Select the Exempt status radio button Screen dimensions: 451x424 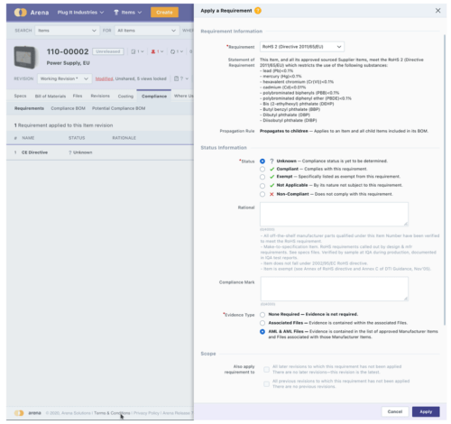[x=262, y=177]
